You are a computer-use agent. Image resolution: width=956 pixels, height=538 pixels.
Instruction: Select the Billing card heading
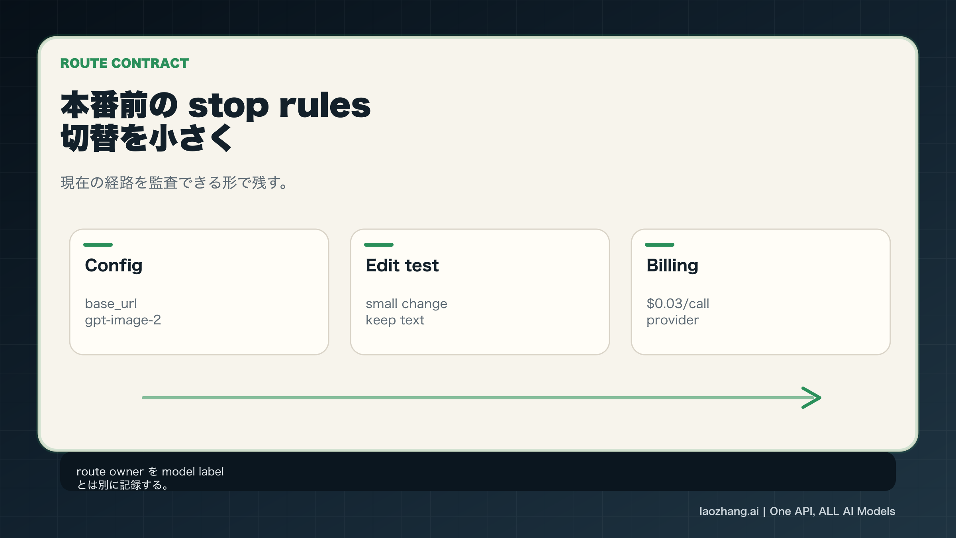[672, 266]
